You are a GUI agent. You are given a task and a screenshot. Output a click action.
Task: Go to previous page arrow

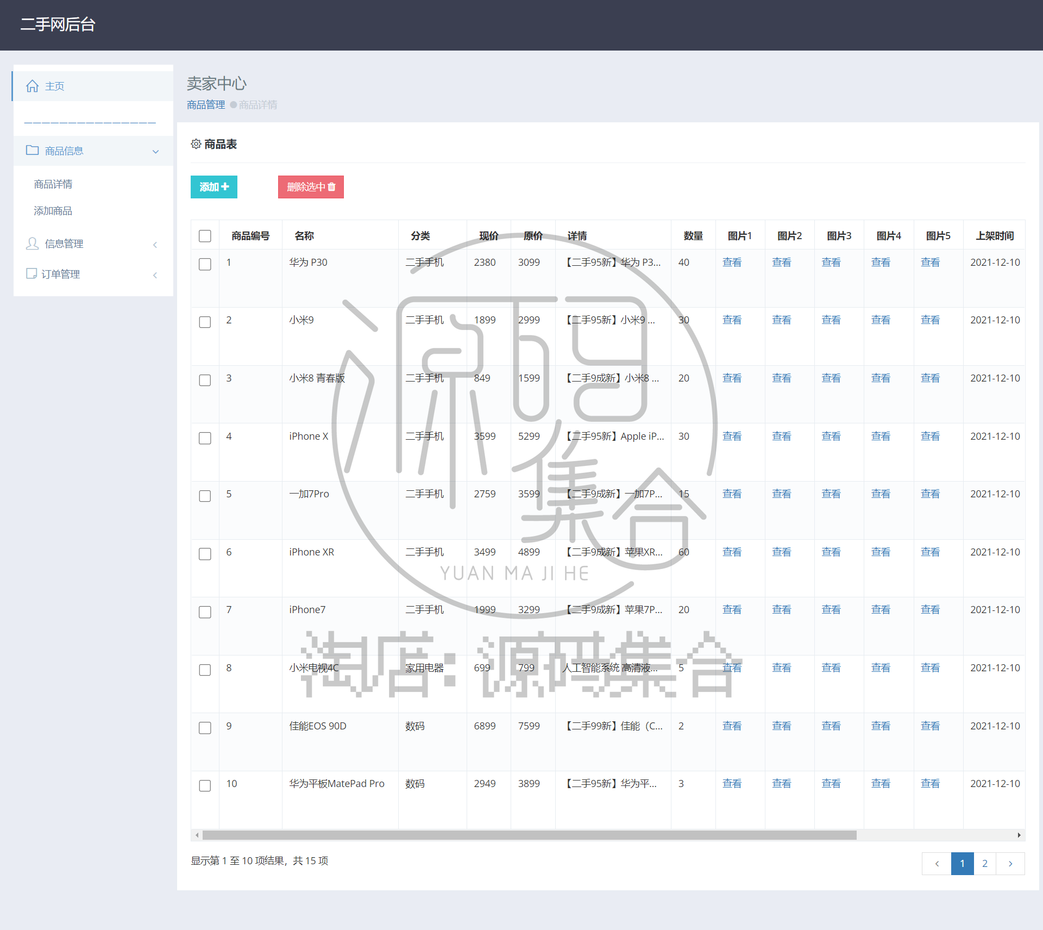[937, 863]
